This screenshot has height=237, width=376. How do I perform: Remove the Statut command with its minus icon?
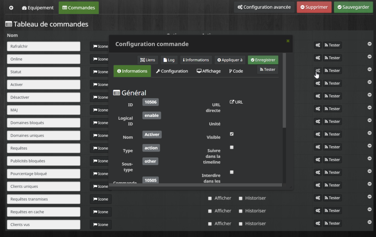[369, 69]
